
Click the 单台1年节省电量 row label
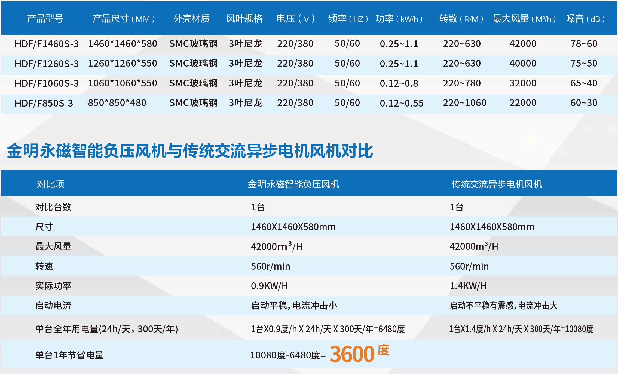(x=69, y=355)
